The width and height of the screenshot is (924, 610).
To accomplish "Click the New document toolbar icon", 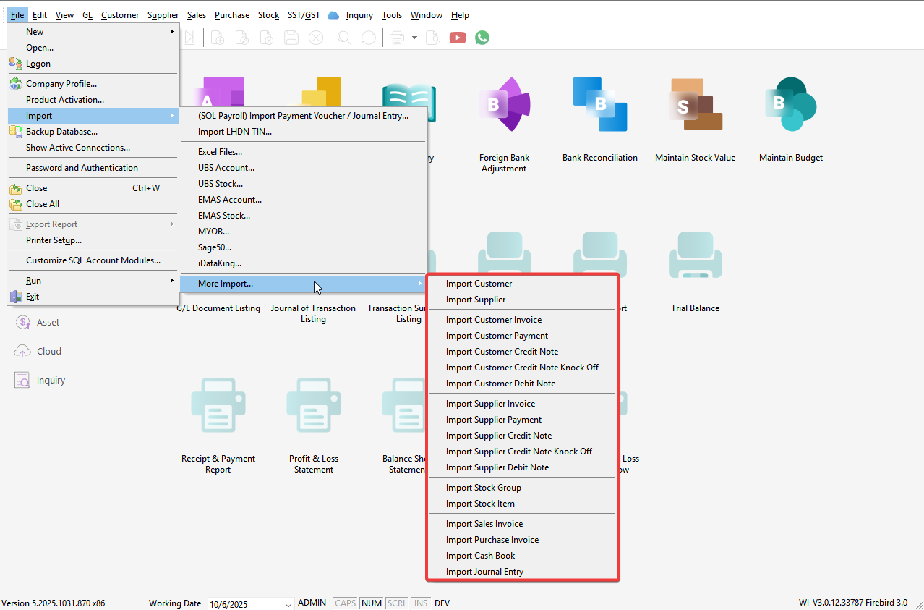I will tap(218, 38).
